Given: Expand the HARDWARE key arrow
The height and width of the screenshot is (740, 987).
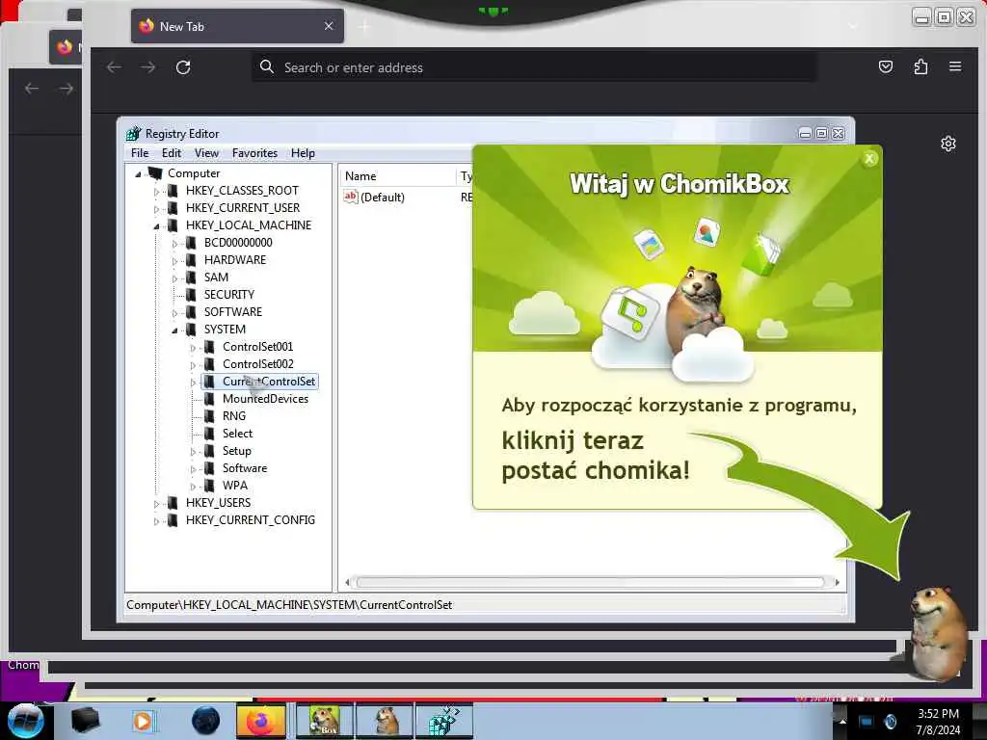Looking at the screenshot, I should coord(174,260).
